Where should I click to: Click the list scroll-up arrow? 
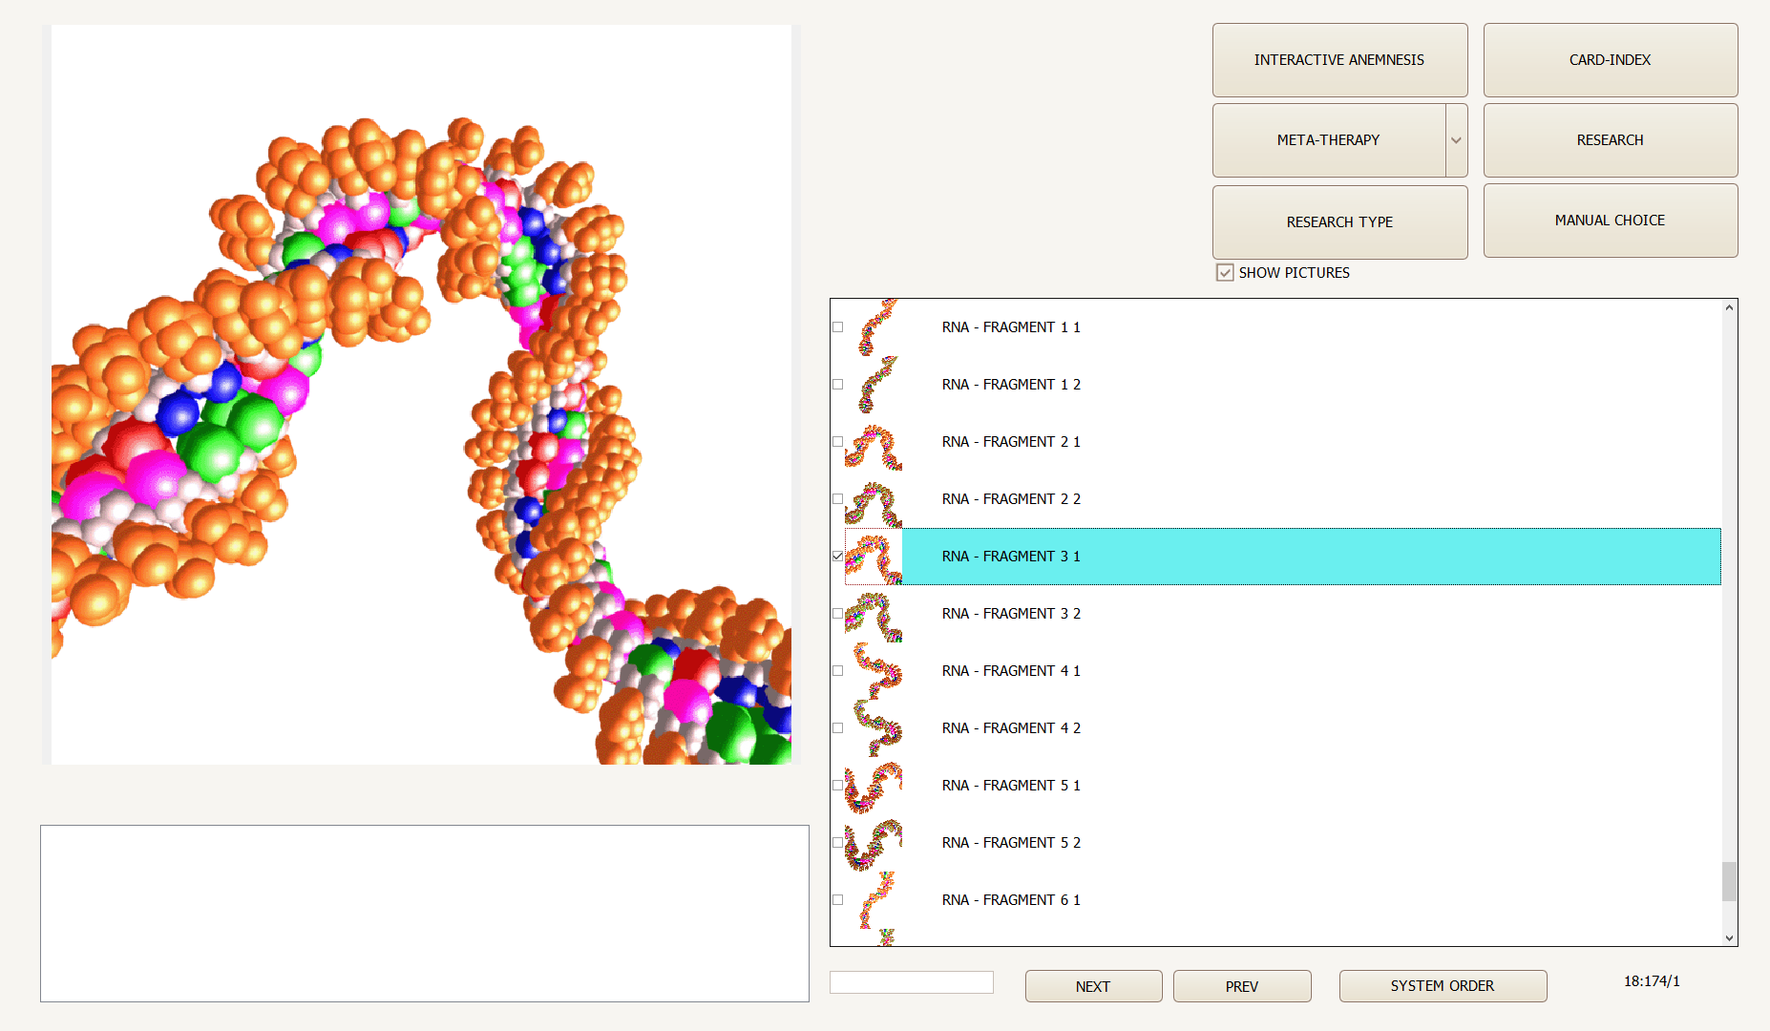[x=1729, y=307]
